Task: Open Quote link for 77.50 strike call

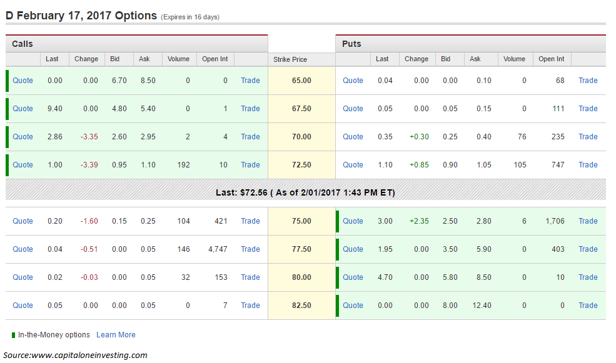Action: tap(23, 249)
